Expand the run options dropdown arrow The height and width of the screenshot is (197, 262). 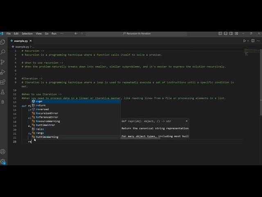click(248, 41)
